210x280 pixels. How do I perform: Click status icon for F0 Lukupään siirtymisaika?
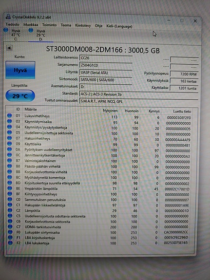tap(10, 232)
